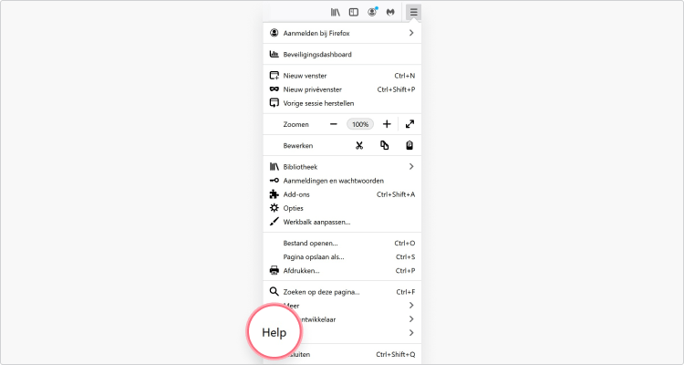Choose Nieuw privévenster

342,89
